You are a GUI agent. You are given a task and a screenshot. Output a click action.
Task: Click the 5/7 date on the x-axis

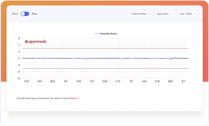tap(183, 81)
